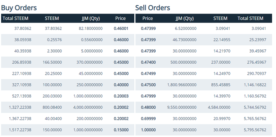Click the Buy Orders Price column header

(120, 18)
